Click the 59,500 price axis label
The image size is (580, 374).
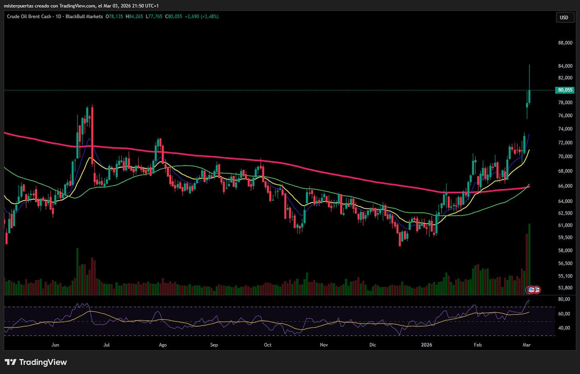(x=565, y=238)
